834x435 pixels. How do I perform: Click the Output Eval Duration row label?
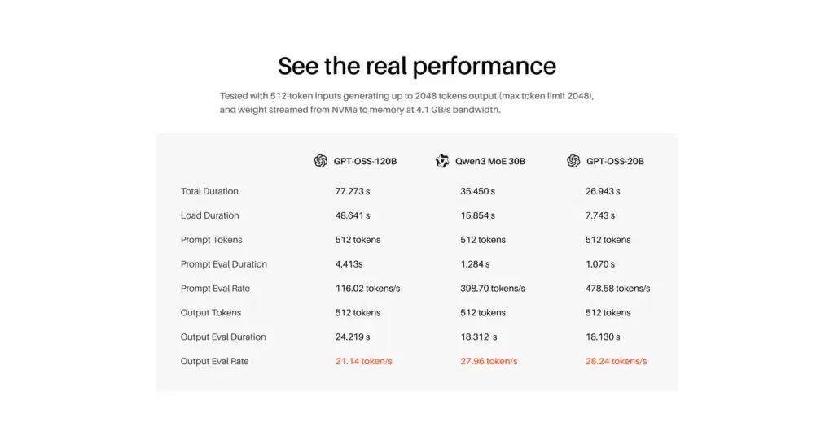click(x=223, y=337)
